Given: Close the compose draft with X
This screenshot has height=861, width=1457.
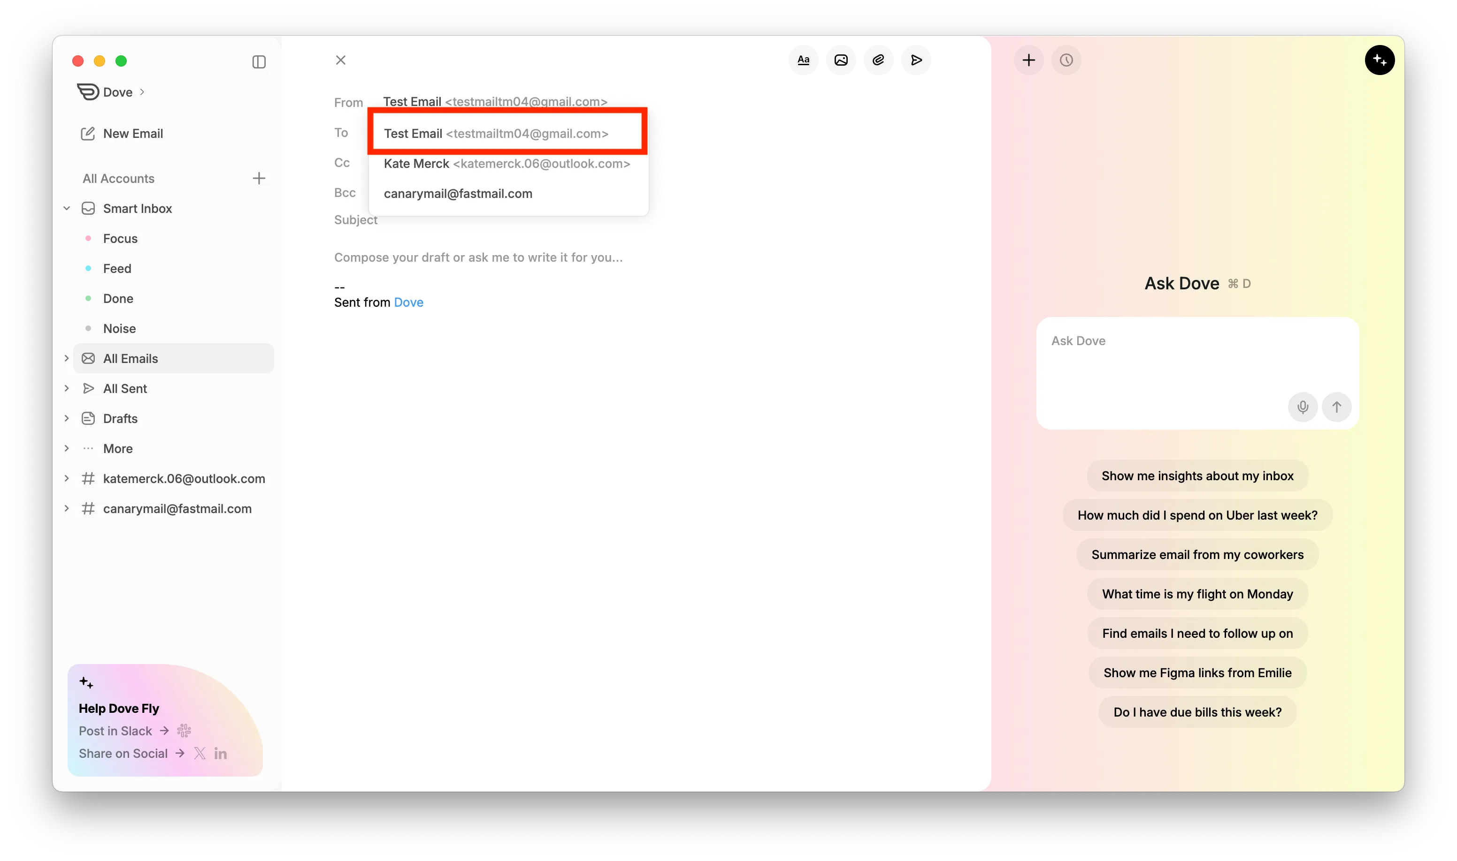Looking at the screenshot, I should 341,60.
